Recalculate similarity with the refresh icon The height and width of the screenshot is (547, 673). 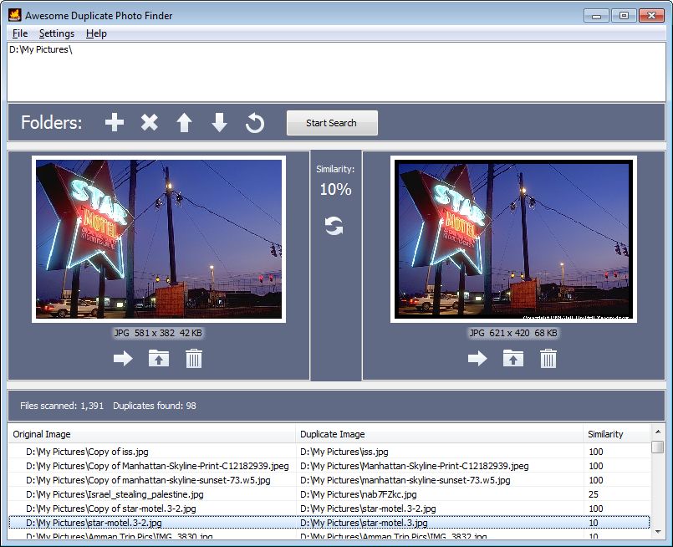click(334, 224)
